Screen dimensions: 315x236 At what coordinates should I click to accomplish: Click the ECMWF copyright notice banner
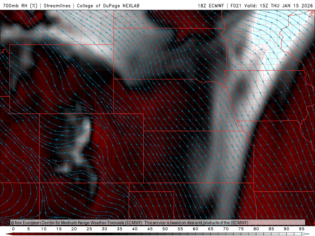pyautogui.click(x=158, y=223)
